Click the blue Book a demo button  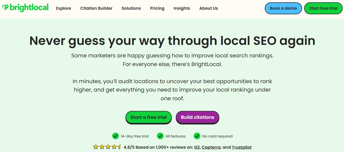pyautogui.click(x=283, y=8)
